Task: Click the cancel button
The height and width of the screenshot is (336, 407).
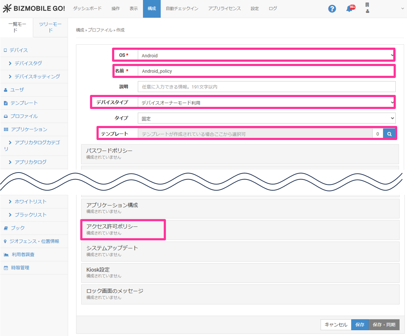Action: [336, 325]
